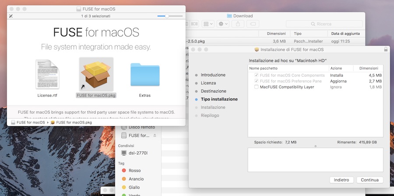Toggle the FUSE for macOS Core Components checkbox
Image resolution: width=394 pixels, height=196 pixels.
[256, 75]
